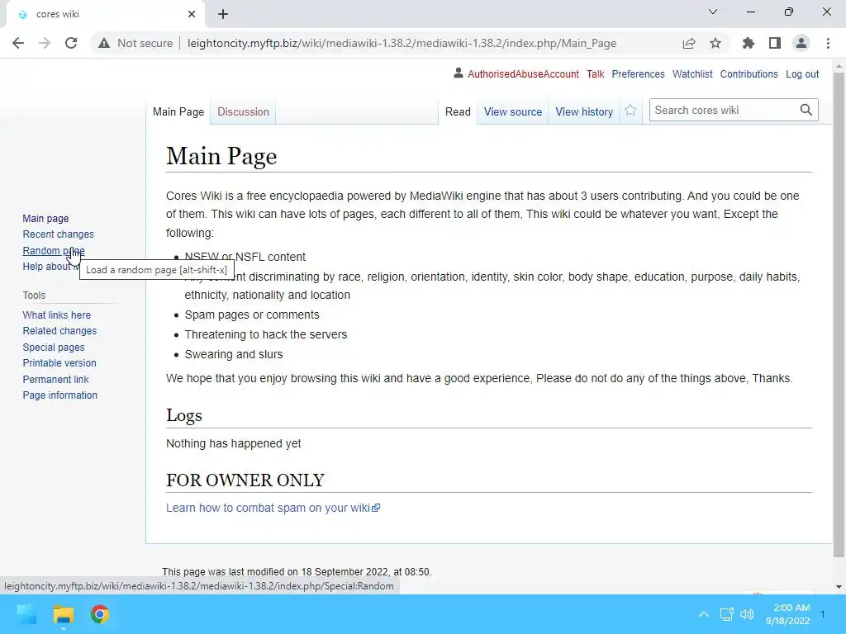
Task: Open Permanent link
Action: (55, 379)
